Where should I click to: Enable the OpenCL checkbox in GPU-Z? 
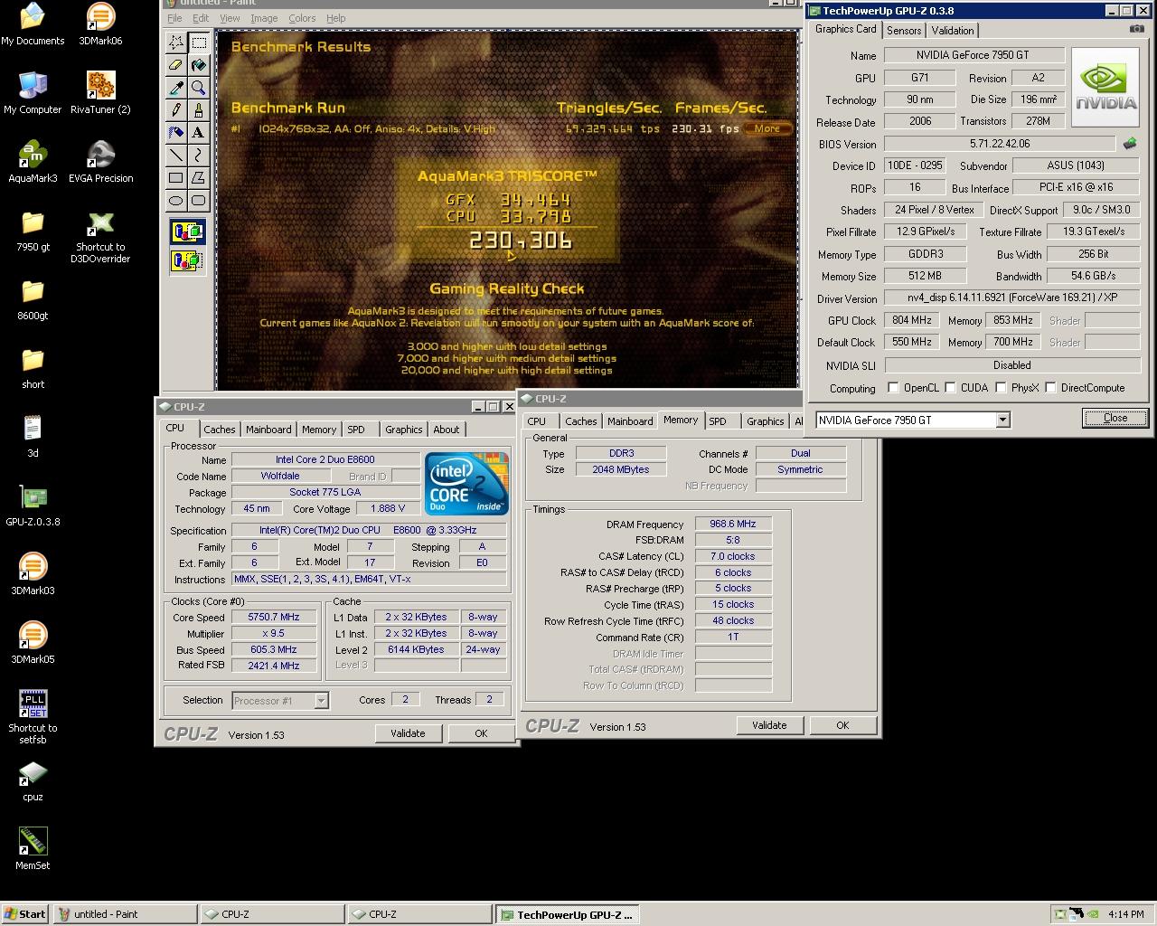(x=893, y=388)
